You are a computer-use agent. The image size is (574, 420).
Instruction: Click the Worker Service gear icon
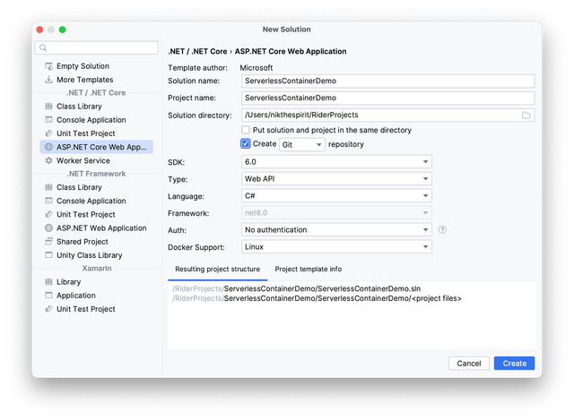pos(48,160)
